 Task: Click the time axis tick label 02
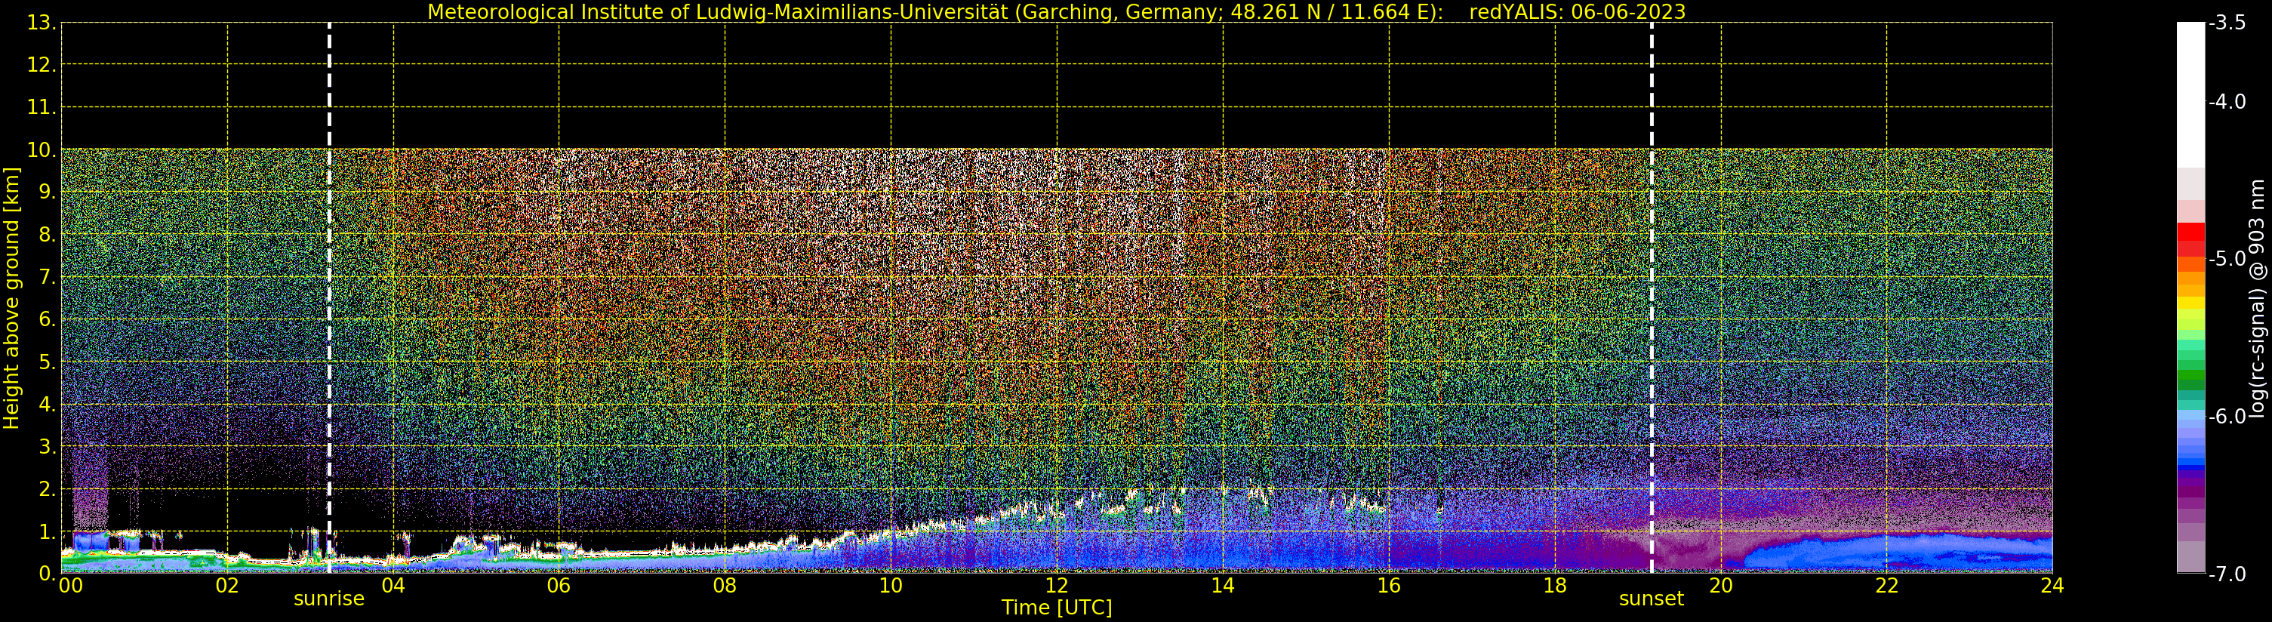click(227, 586)
